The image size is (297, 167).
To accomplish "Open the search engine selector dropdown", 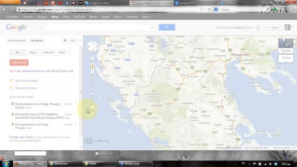I will (x=217, y=9).
